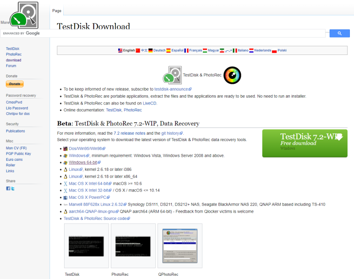Click the Dos/Win95/Win98 platform icon
Viewport: 354px width, 279px height.
tap(65, 148)
